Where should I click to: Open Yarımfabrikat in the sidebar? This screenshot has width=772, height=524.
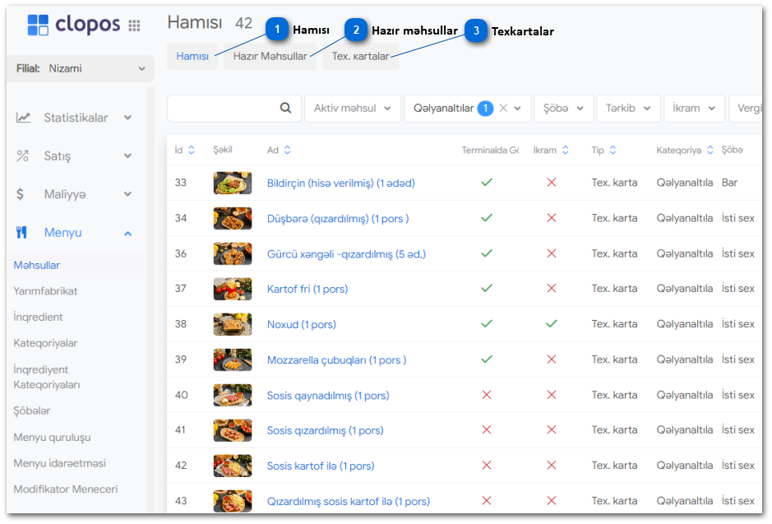coord(45,291)
